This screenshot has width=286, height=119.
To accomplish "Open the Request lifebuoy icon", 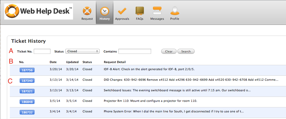I will pos(87,11).
